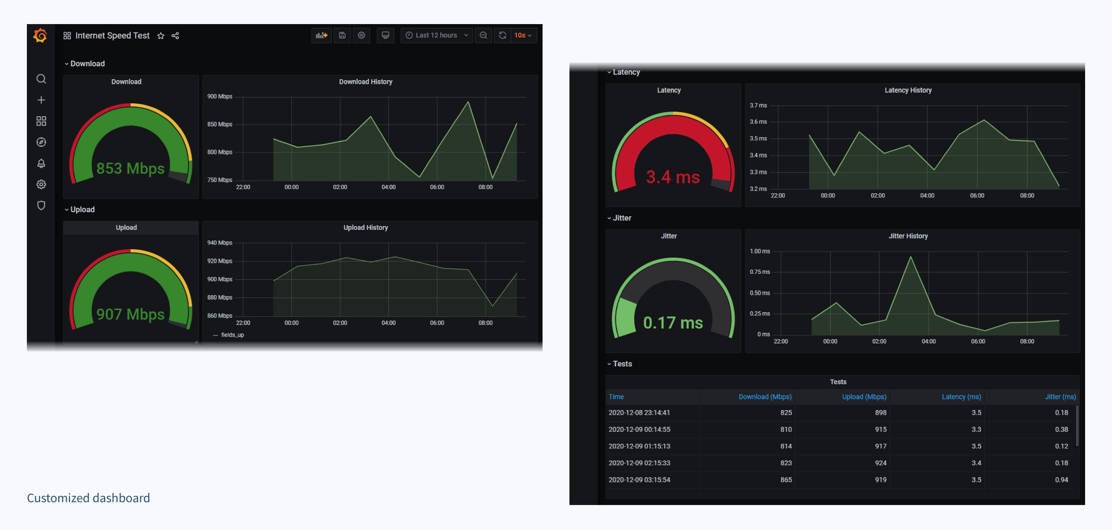This screenshot has width=1112, height=530.
Task: Click the Save dashboard icon
Action: (x=342, y=35)
